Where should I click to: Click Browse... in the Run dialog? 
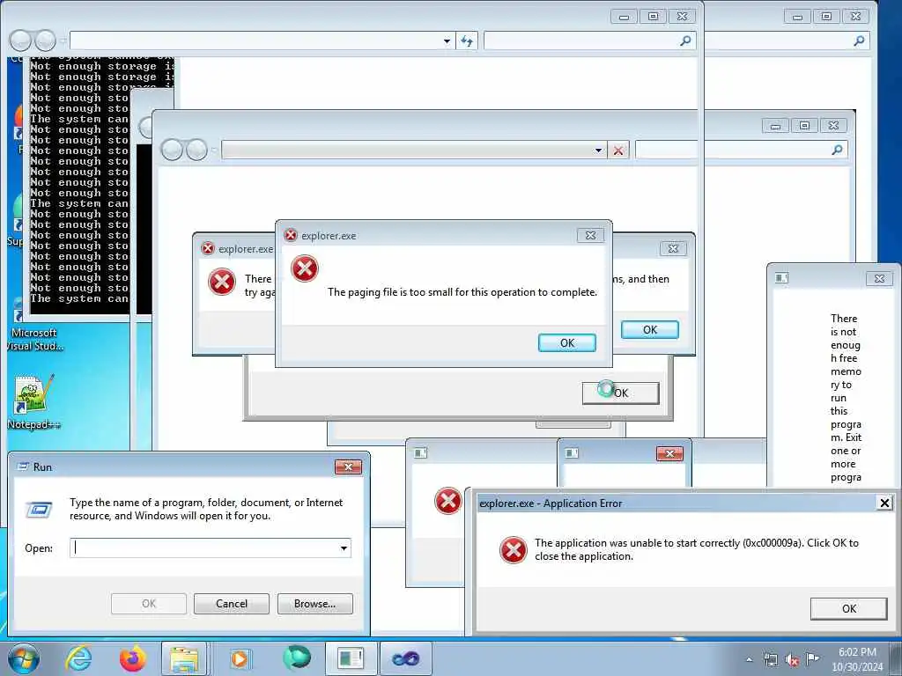point(314,604)
